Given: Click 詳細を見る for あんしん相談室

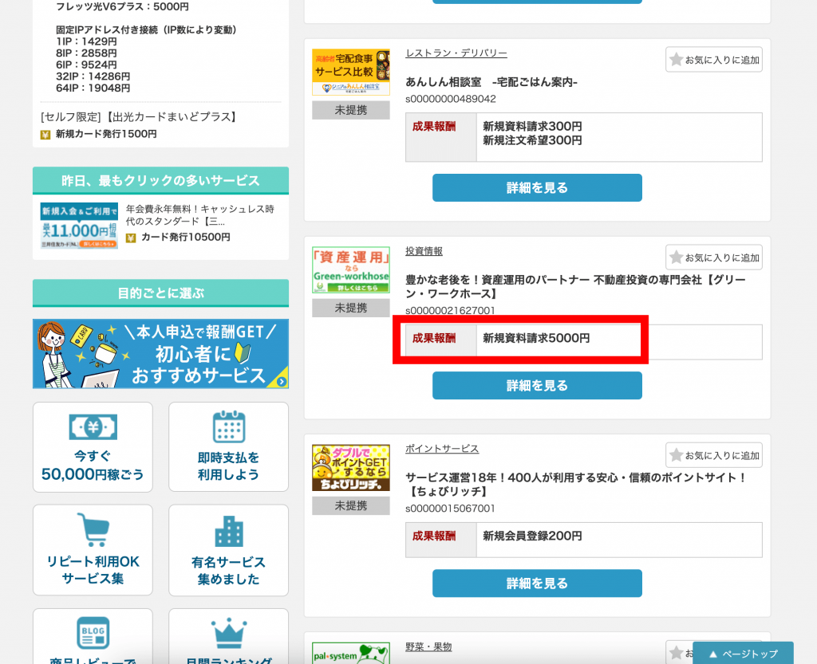Looking at the screenshot, I should point(537,188).
